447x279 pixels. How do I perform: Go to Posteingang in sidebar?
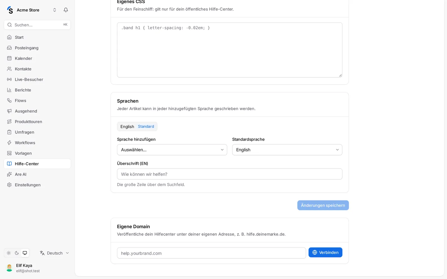(x=37, y=48)
